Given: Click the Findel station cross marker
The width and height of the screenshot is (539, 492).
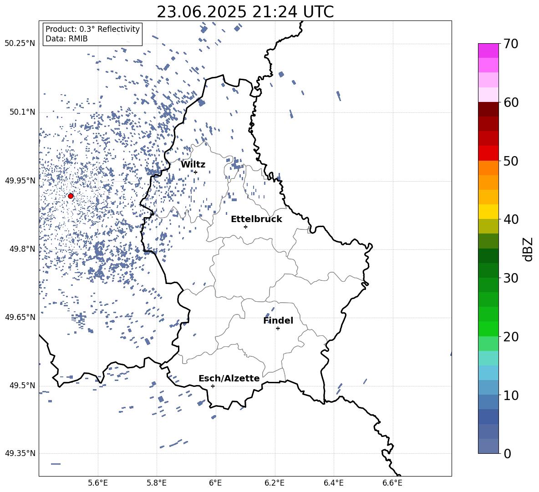Looking at the screenshot, I should [278, 329].
